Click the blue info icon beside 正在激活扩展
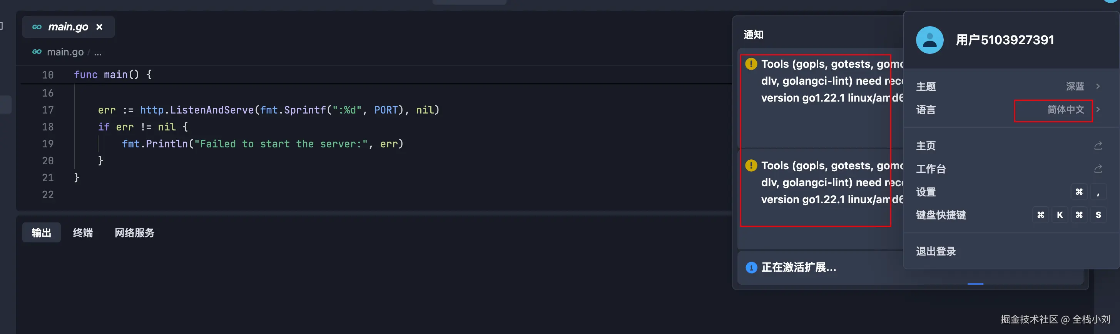1120x334 pixels. [751, 267]
